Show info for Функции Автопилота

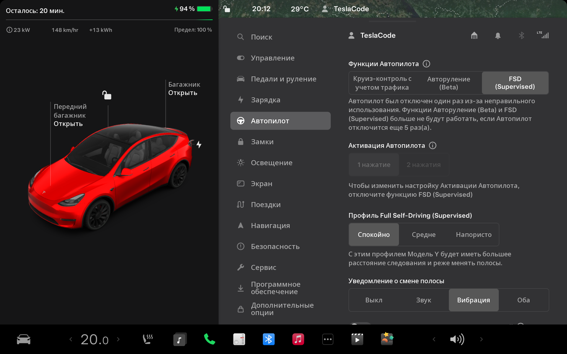(426, 64)
